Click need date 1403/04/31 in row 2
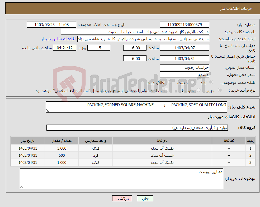 click(x=28, y=155)
